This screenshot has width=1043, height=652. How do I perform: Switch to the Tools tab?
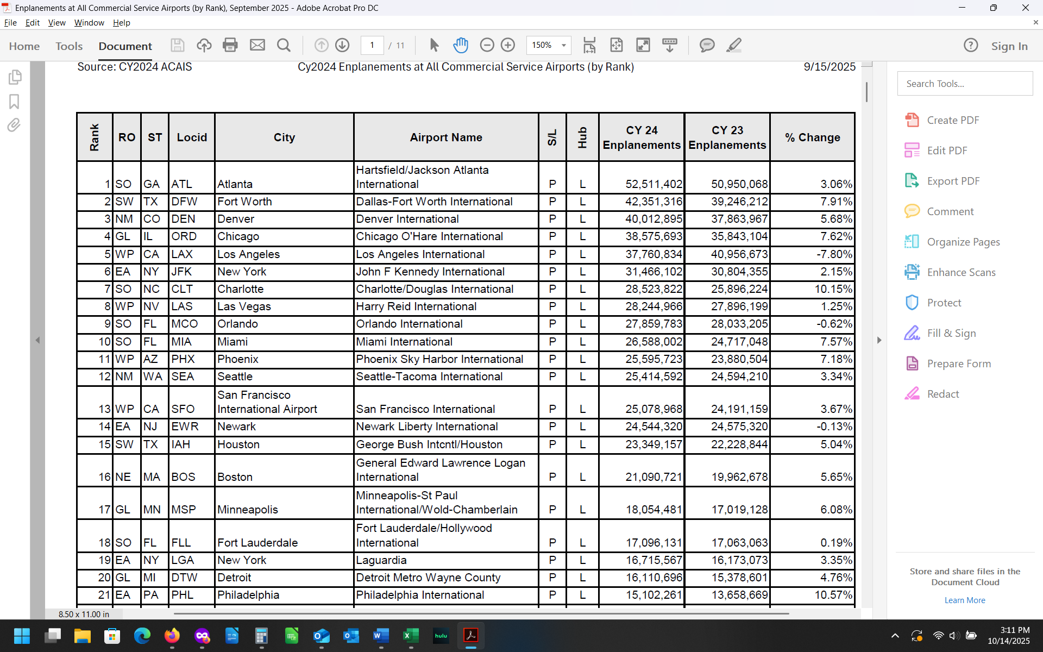tap(69, 46)
